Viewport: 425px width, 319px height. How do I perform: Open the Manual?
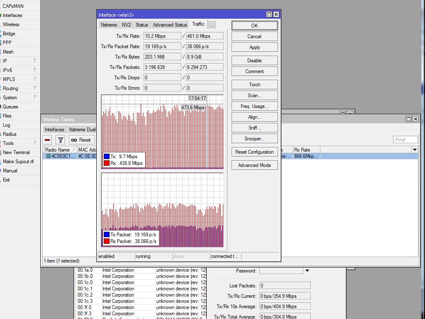(10, 171)
